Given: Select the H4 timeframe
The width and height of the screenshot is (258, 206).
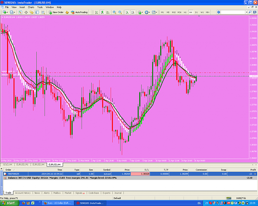Looking at the screenshot, I should (191, 12).
